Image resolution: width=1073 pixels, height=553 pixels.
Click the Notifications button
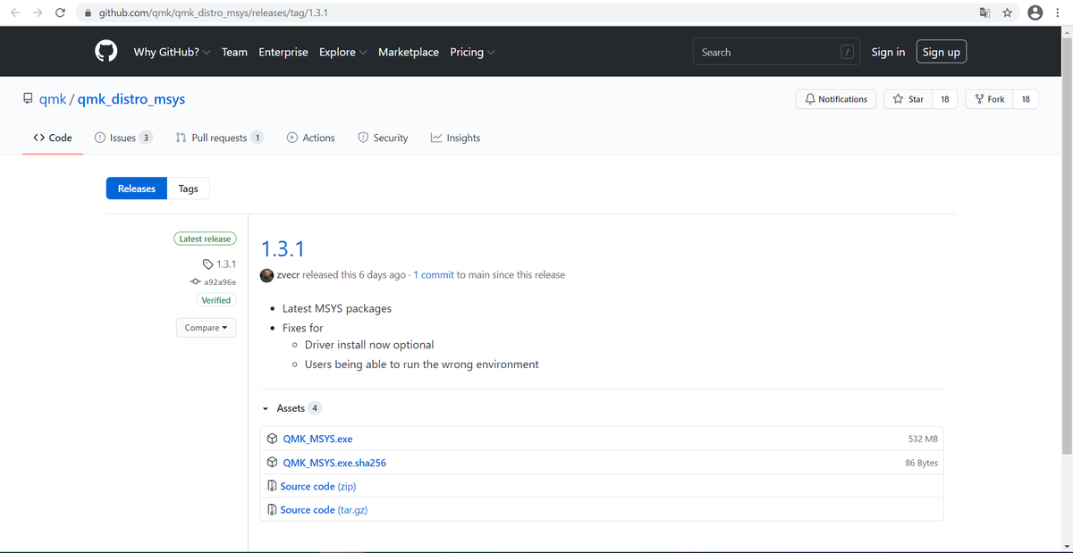tap(836, 99)
